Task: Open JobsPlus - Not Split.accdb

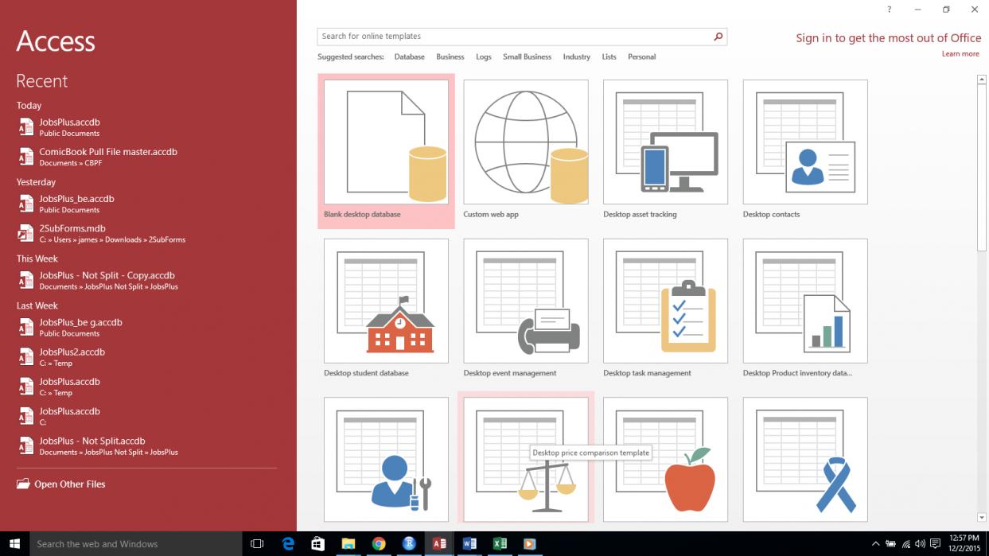Action: pyautogui.click(x=146, y=445)
